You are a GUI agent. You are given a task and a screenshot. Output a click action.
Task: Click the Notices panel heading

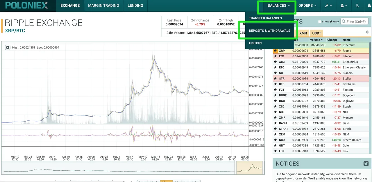click(x=287, y=164)
